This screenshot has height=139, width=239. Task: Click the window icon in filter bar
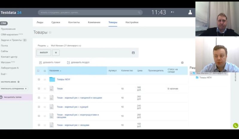(x=133, y=53)
